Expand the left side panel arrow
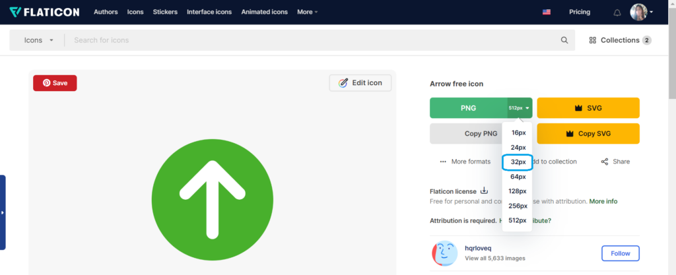Viewport: 676px width, 275px height. [x=3, y=212]
